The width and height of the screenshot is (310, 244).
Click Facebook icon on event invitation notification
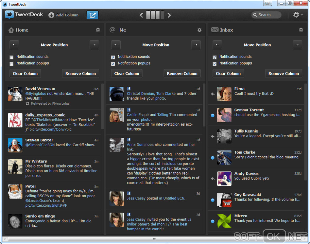[x=129, y=214]
